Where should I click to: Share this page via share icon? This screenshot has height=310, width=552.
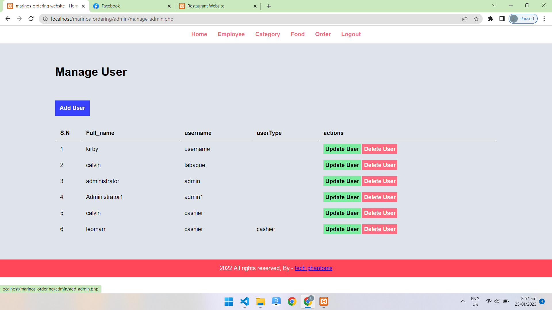(x=465, y=19)
